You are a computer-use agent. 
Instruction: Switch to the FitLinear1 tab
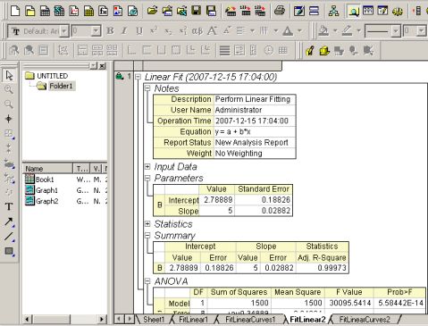click(193, 320)
